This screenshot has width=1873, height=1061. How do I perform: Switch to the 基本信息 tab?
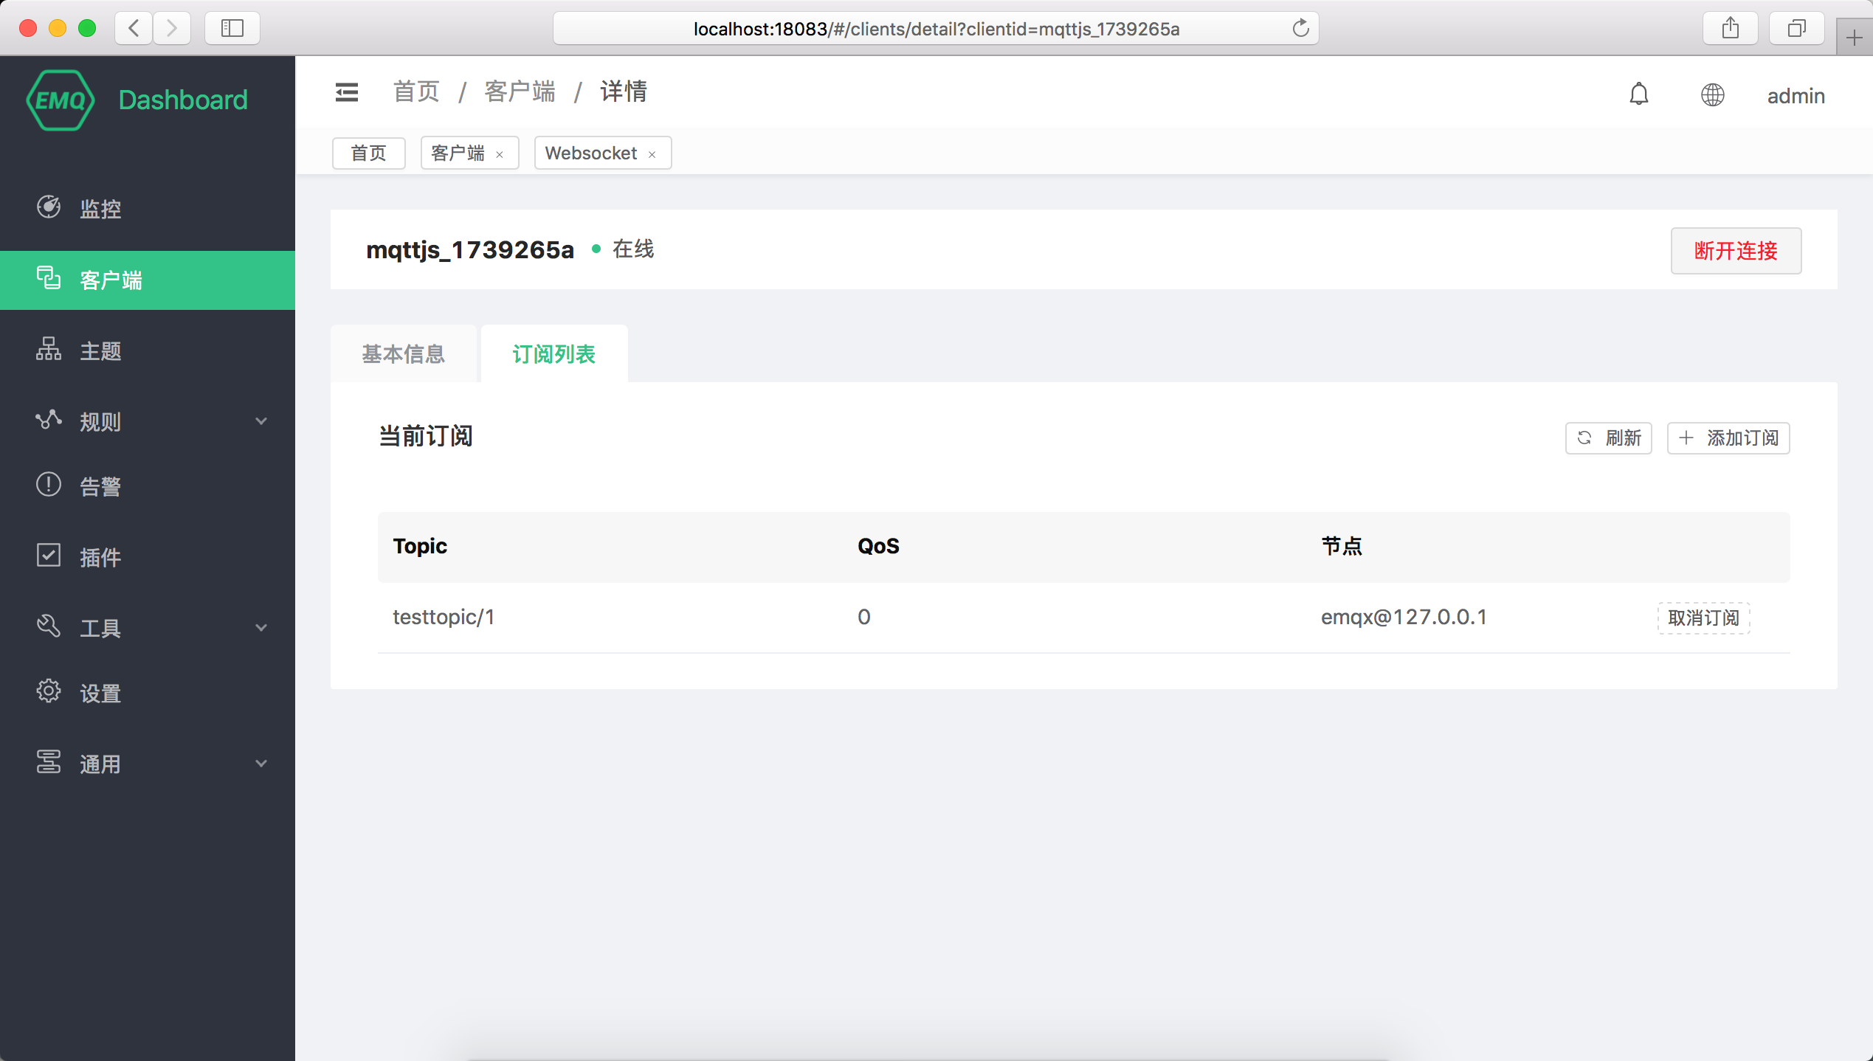point(403,354)
